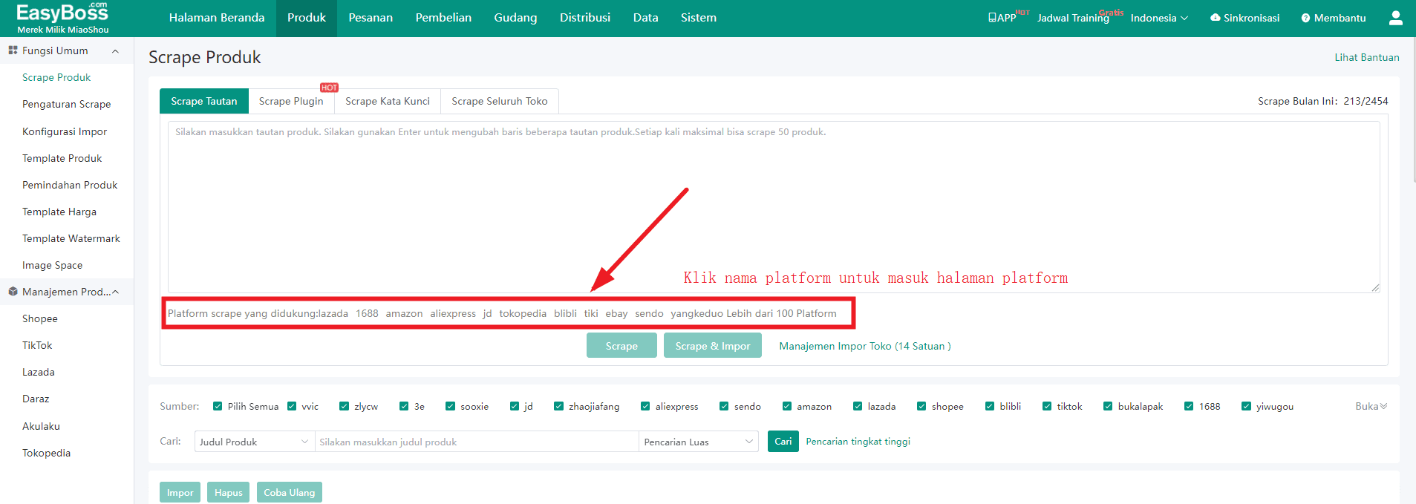This screenshot has height=504, width=1416.
Task: Switch to Scrape Plugin tab
Action: pos(291,101)
